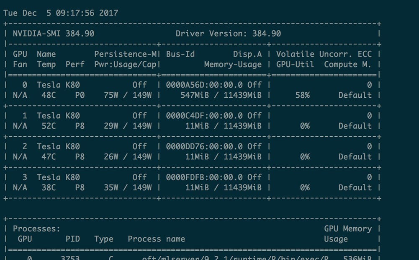Click bus id 0000C4DF:00:00.0

pyautogui.click(x=204, y=116)
